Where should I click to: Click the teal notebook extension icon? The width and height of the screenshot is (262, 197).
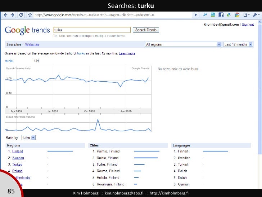pos(213,15)
